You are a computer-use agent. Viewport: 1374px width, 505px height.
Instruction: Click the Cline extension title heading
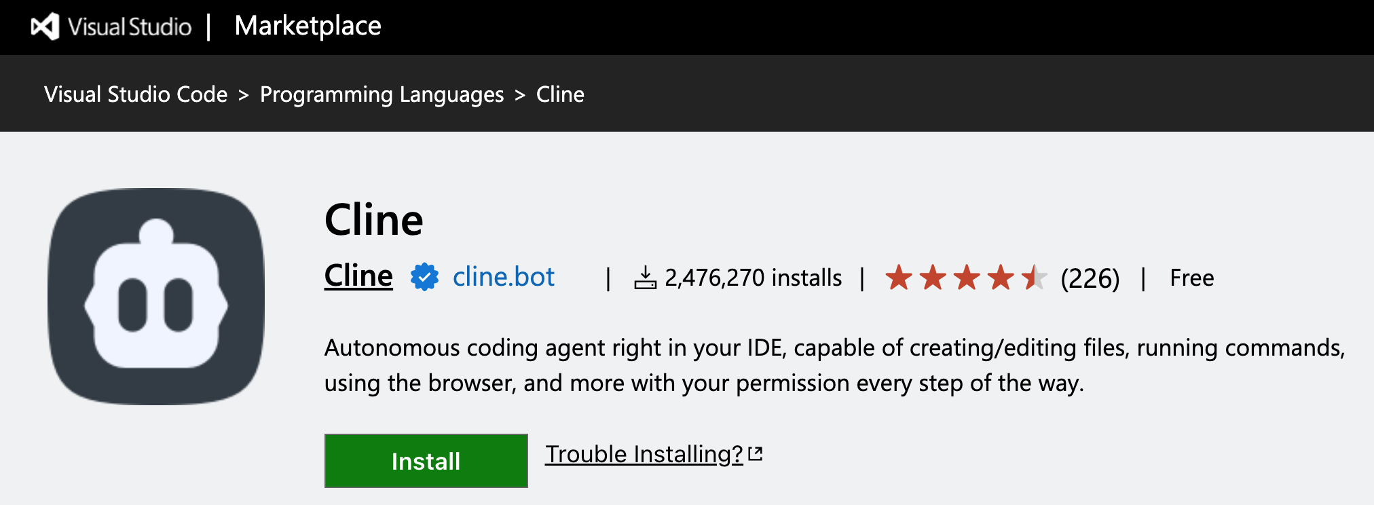tap(373, 220)
